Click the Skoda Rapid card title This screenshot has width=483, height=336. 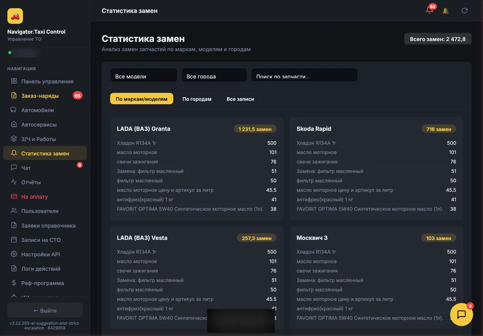click(314, 129)
